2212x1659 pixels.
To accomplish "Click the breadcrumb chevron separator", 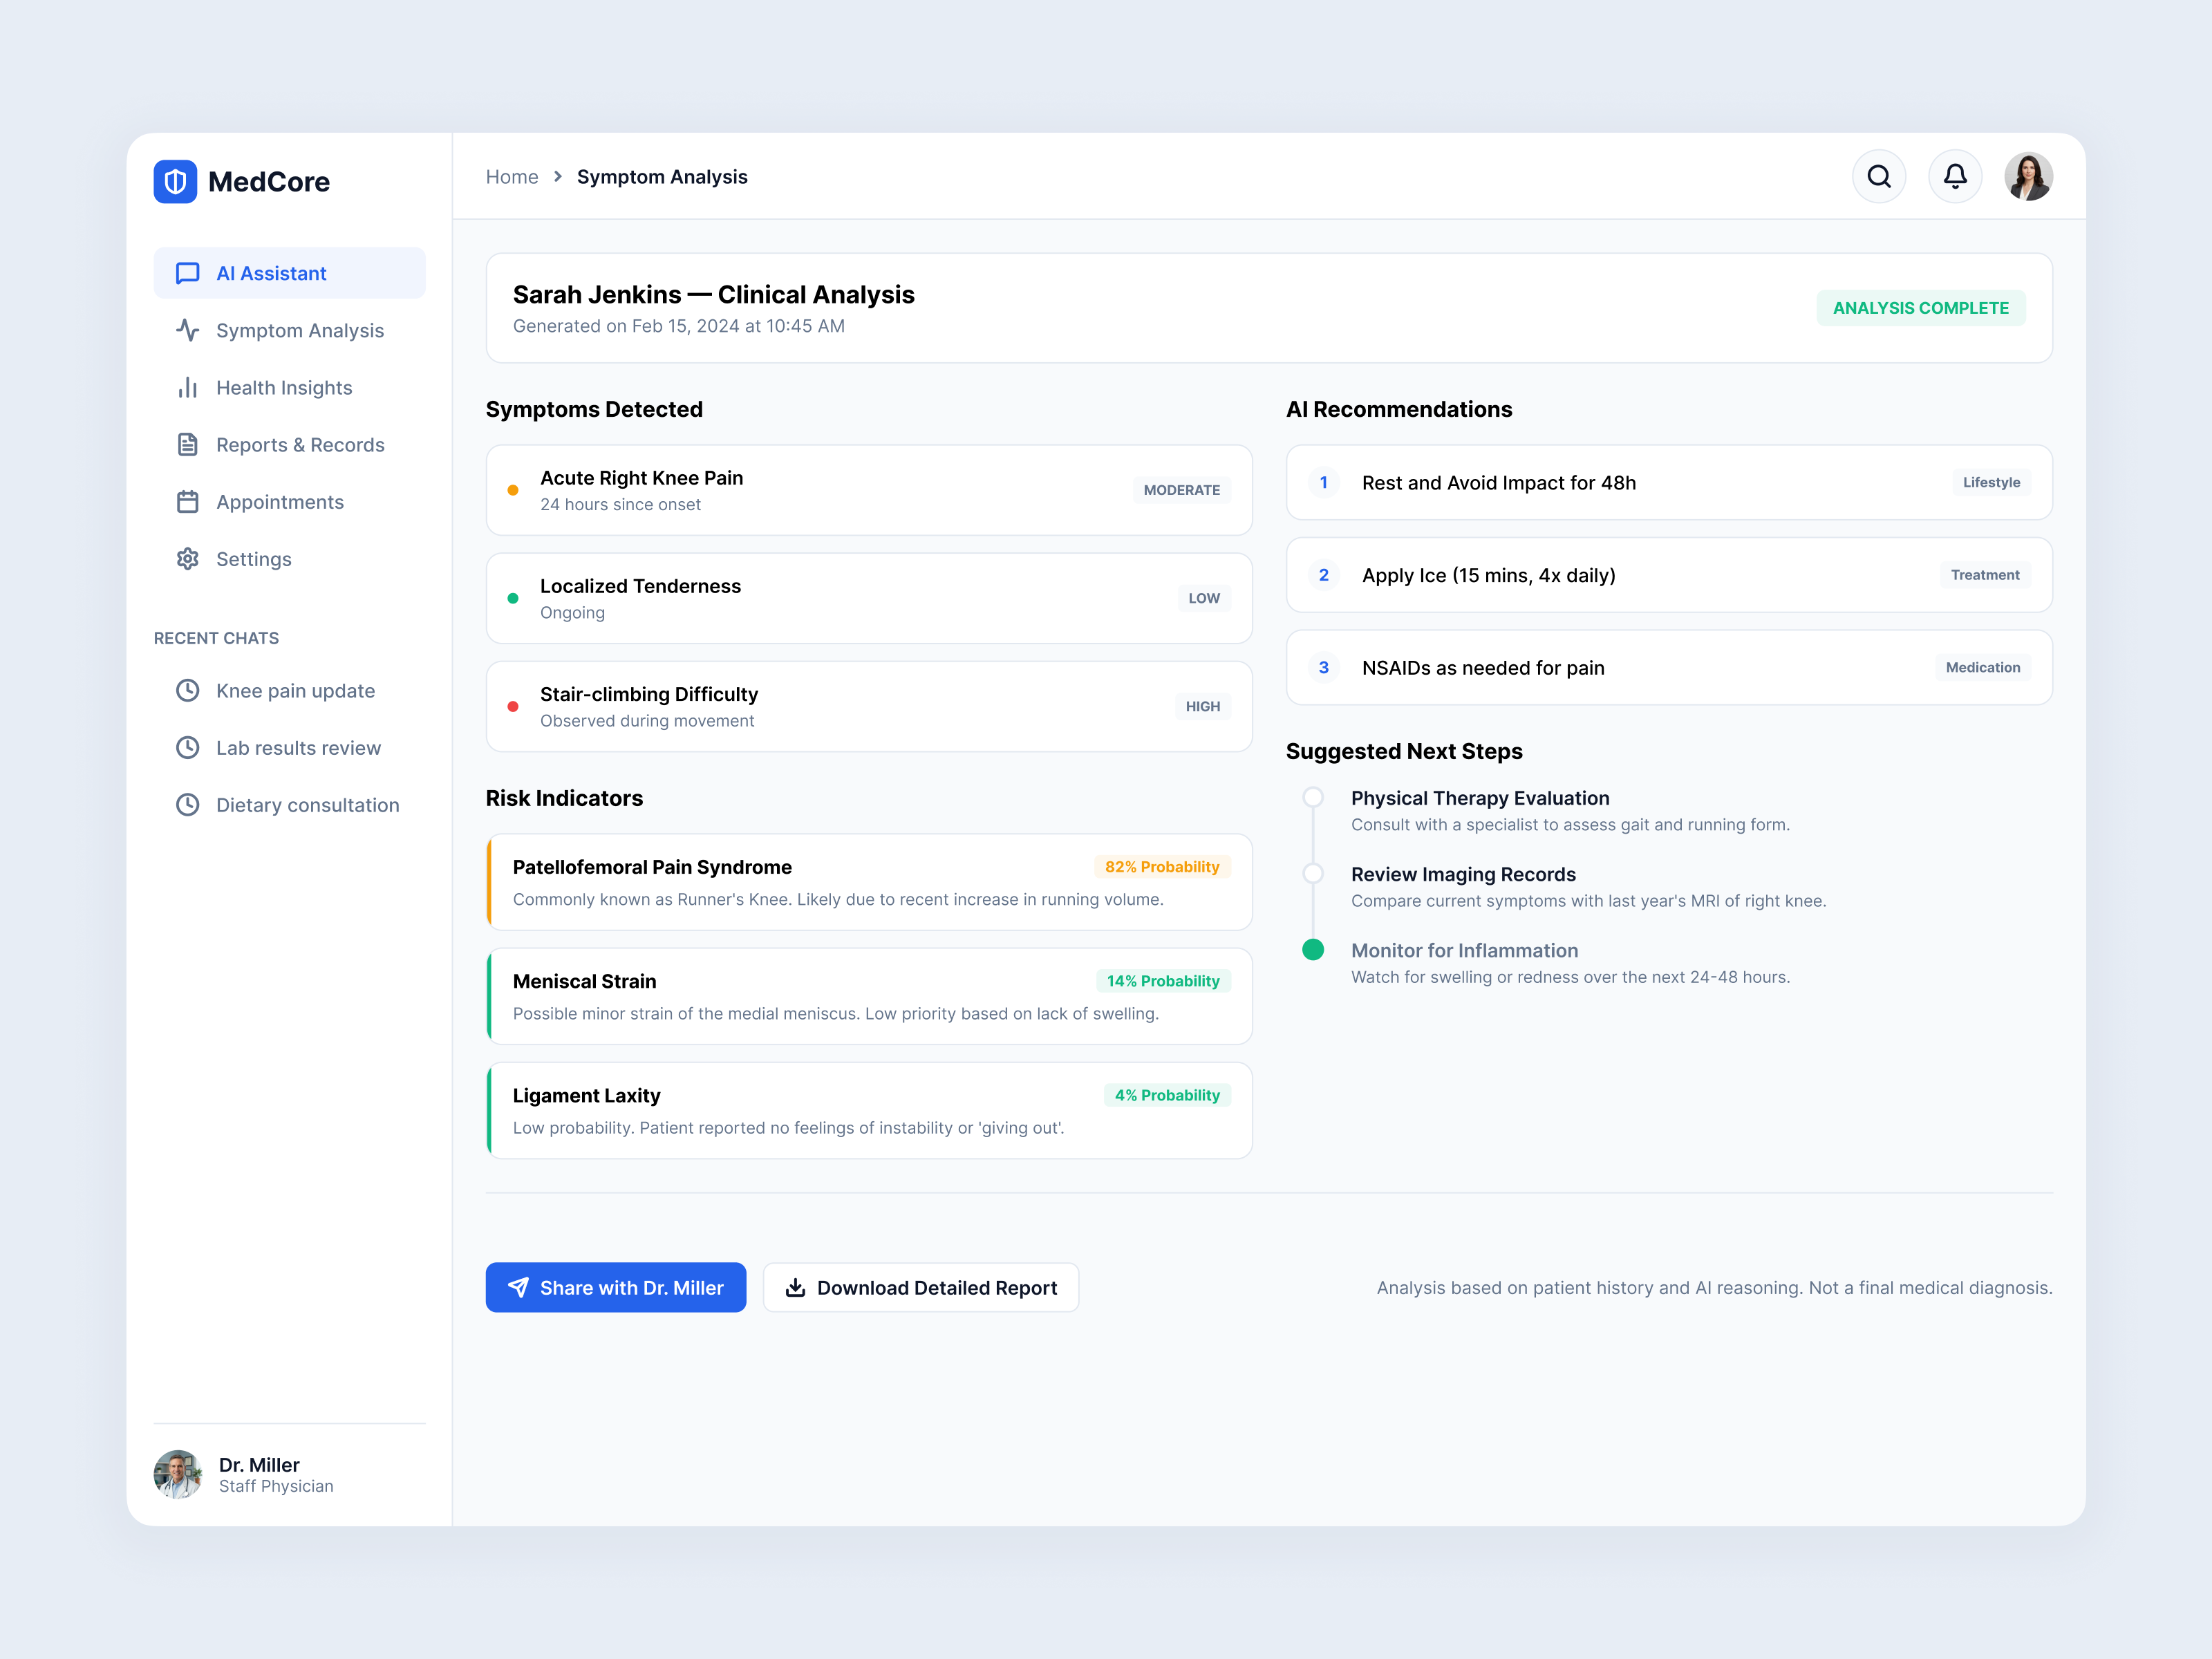I will tap(558, 177).
